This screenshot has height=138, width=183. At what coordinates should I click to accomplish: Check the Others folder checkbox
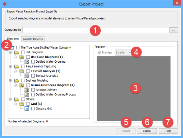pyautogui.click(x=23, y=99)
